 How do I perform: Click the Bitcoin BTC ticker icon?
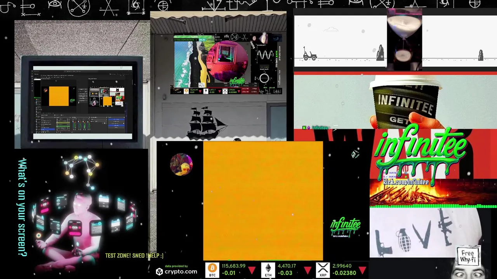pos(212,270)
